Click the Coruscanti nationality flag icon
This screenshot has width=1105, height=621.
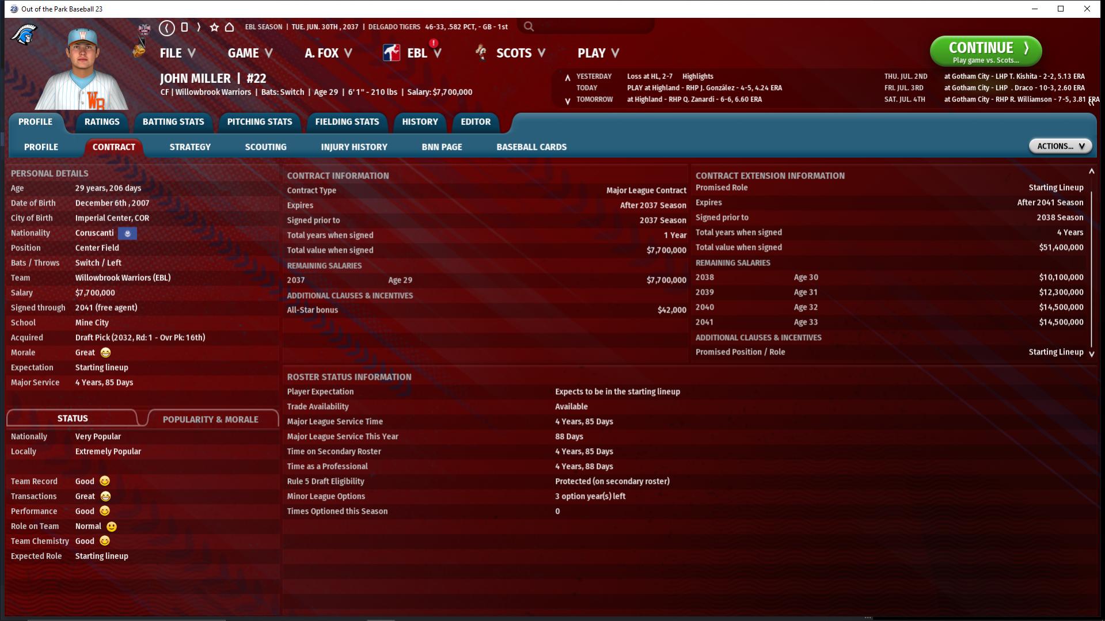point(127,233)
